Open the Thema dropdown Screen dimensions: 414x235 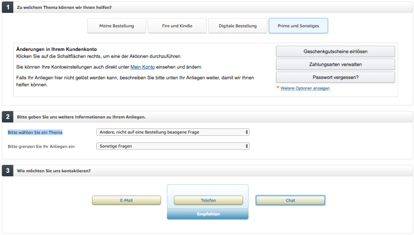tap(173, 132)
